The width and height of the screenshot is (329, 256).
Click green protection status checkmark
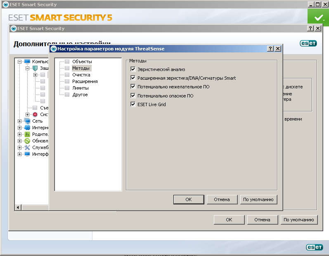[318, 18]
